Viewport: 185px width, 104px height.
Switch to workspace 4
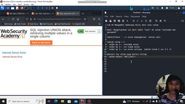[x=47, y=8]
